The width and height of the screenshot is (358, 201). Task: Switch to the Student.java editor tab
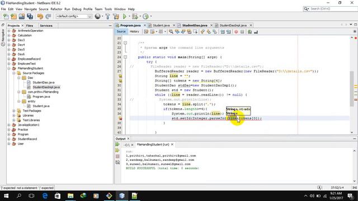(x=161, y=25)
